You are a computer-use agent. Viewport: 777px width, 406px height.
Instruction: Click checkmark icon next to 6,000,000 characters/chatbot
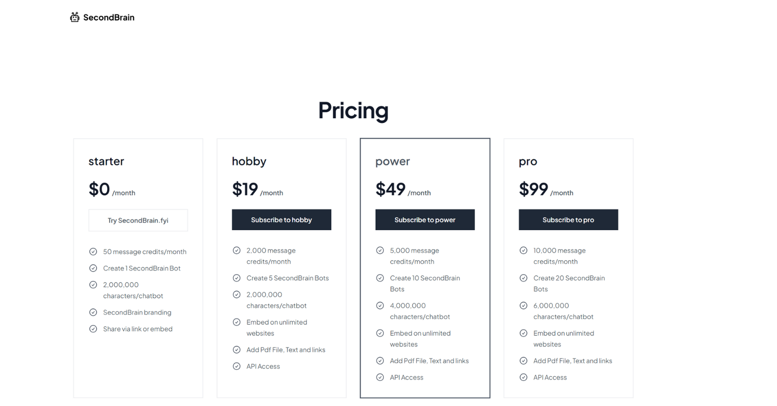click(x=524, y=305)
